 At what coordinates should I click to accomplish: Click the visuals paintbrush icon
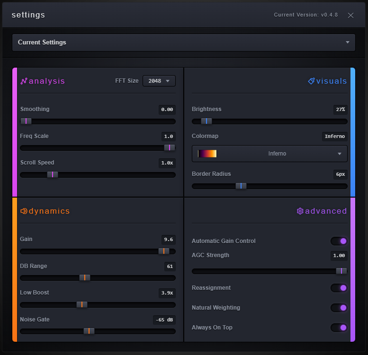311,81
